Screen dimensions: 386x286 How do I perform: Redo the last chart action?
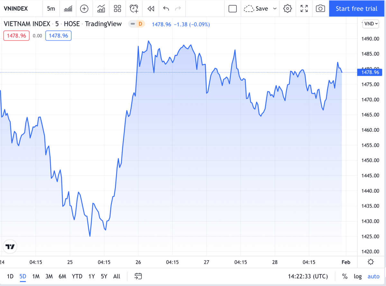178,8
